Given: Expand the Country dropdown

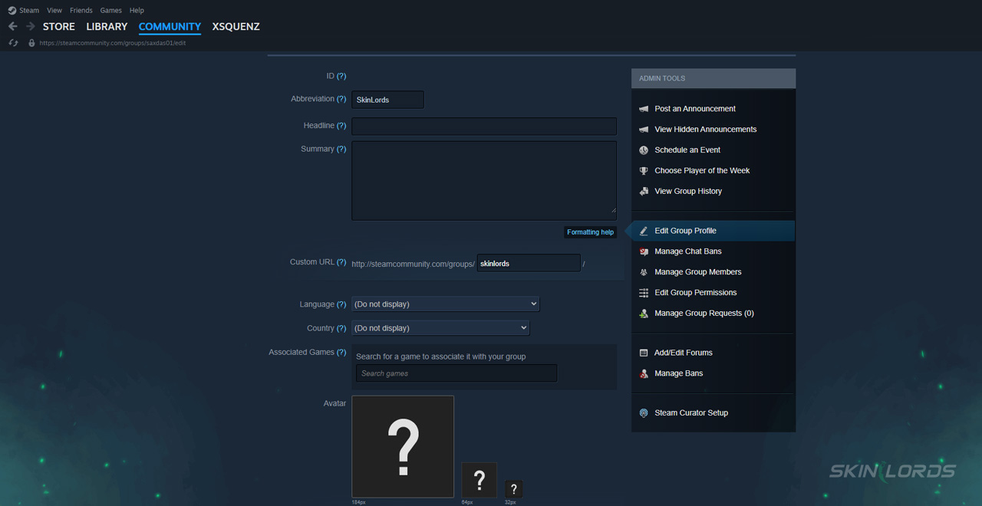Looking at the screenshot, I should (x=440, y=328).
